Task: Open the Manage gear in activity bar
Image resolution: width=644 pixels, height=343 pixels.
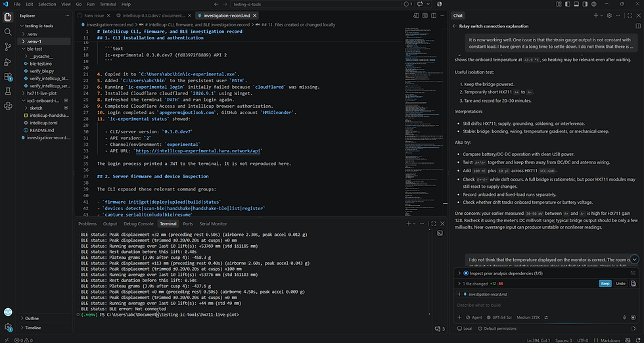Action: pyautogui.click(x=8, y=327)
